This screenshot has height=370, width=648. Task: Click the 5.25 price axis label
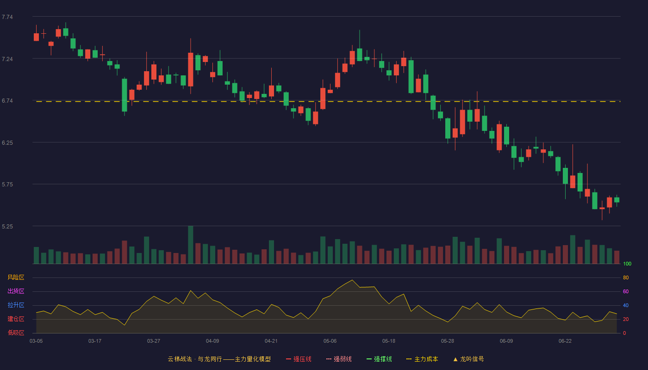point(7,227)
